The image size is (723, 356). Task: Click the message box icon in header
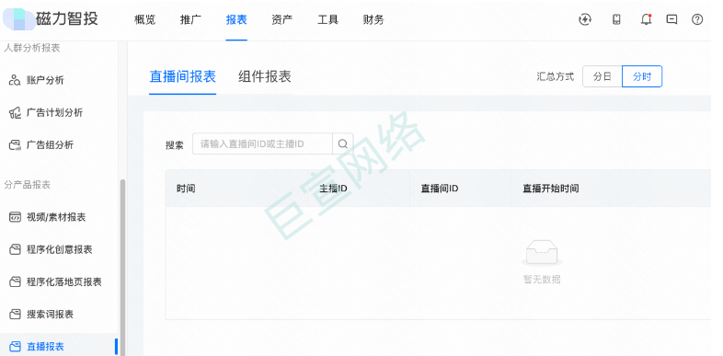pos(671,19)
